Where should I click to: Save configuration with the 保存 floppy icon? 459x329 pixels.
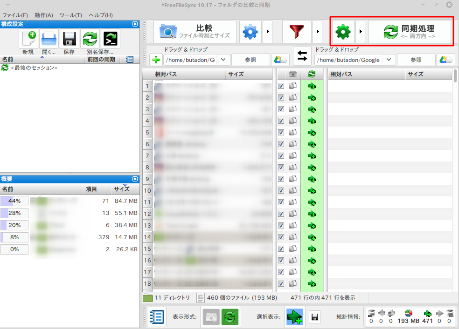69,39
